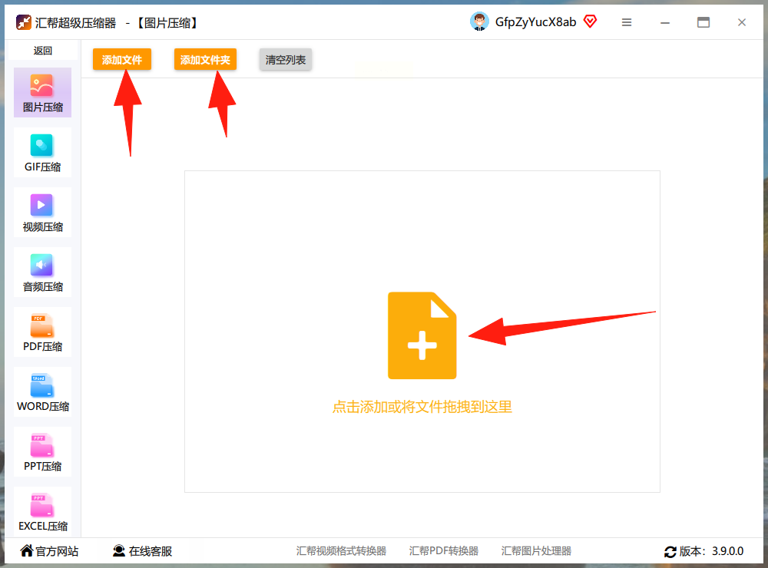
Task: Click the orange add-file plus icon
Action: (422, 335)
